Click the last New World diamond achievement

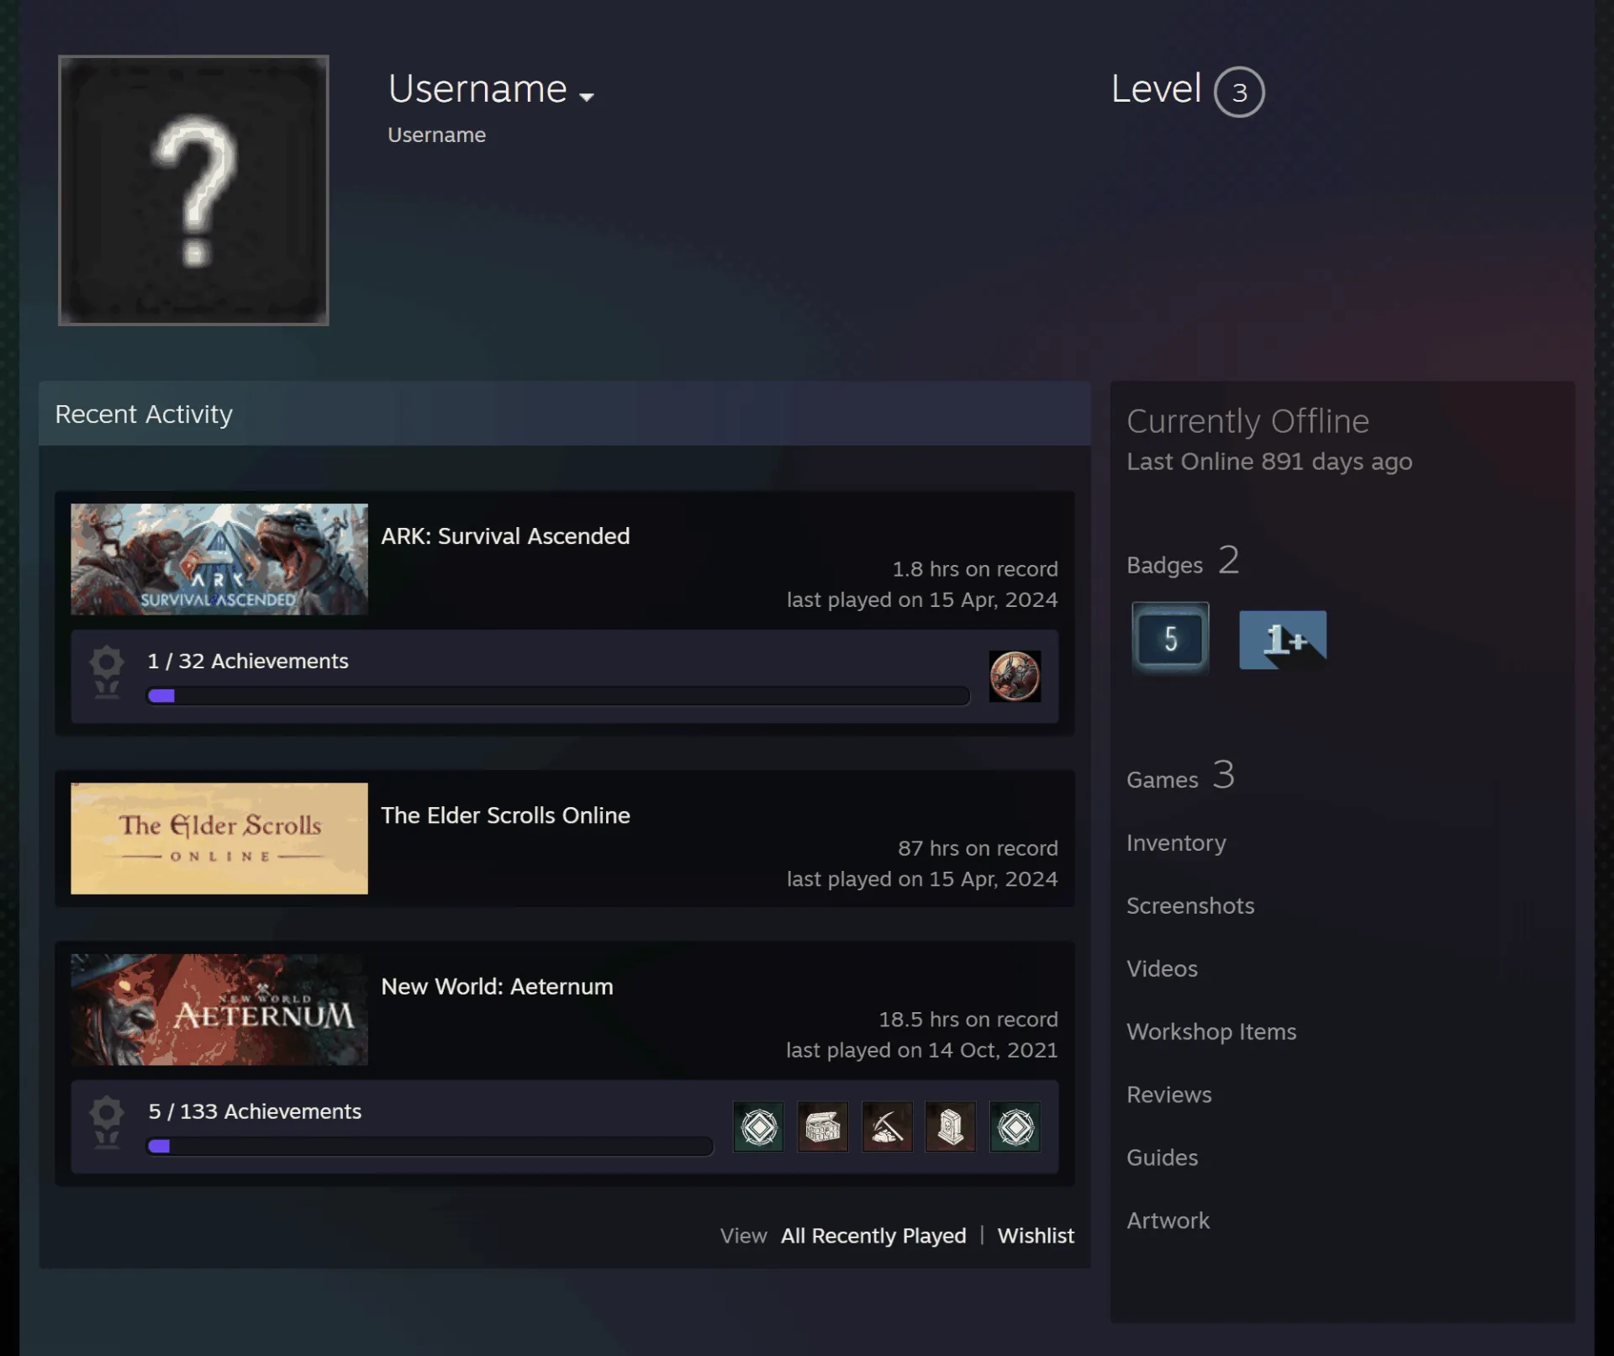coord(1015,1126)
